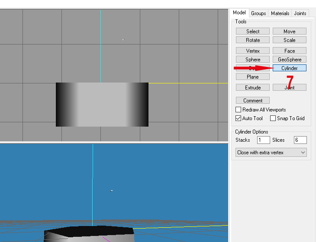
Task: Pick the Scale tool
Action: [289, 40]
